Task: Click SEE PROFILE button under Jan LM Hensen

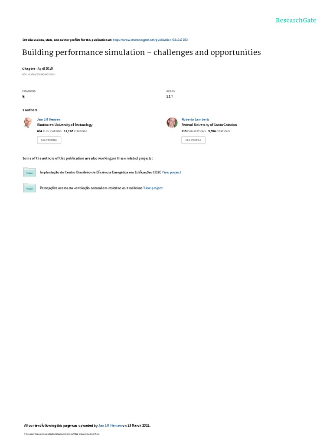Action: (49, 140)
